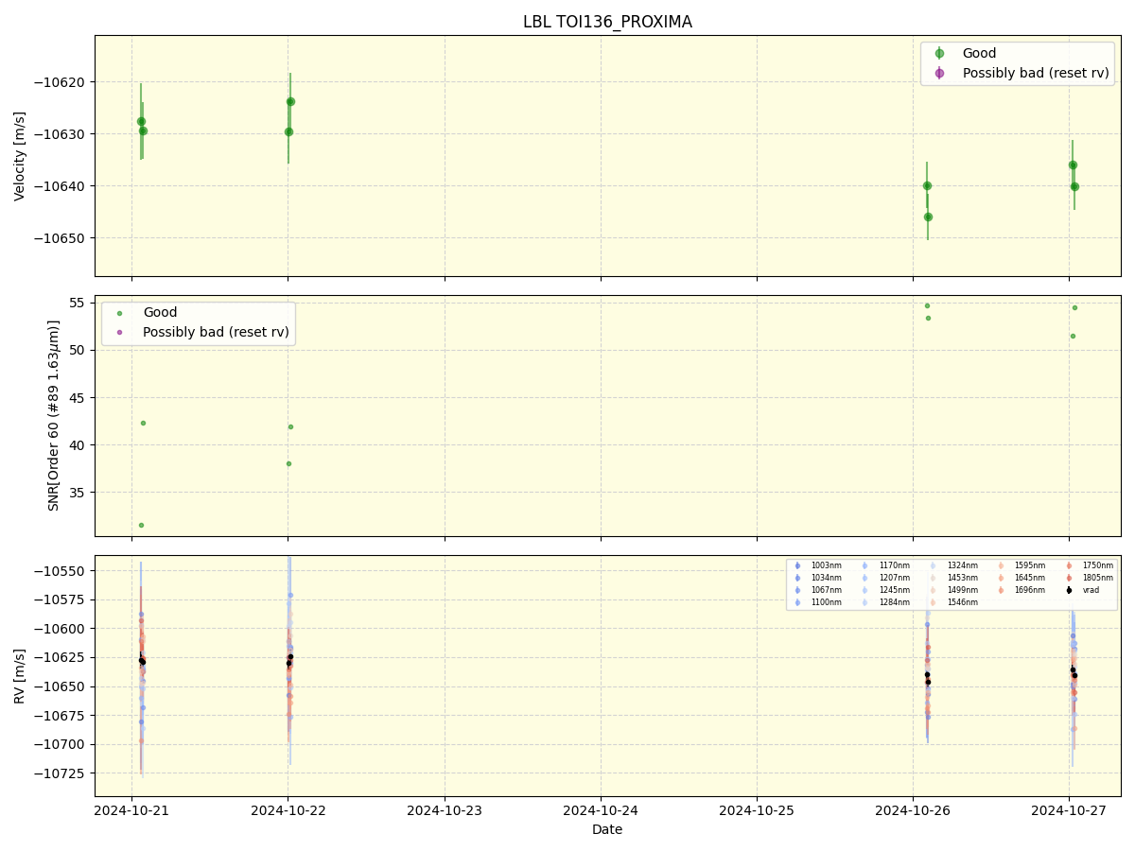The height and width of the screenshot is (851, 1135).
Task: Click the −10550 RV tick label
Action: click(x=59, y=571)
